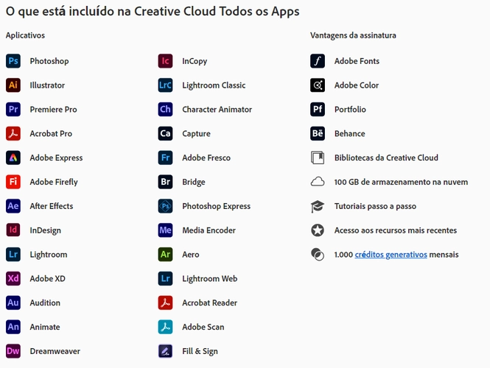The width and height of the screenshot is (490, 368).
Task: Click the Adobe Express text label
Action: coord(56,158)
